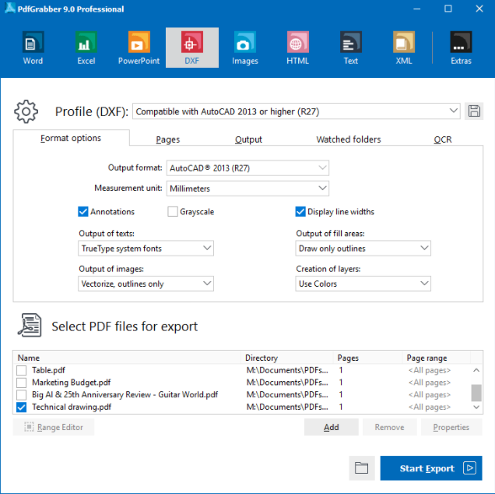Switch to the OCR tab

tap(443, 139)
